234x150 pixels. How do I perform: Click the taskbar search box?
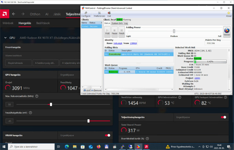click(31, 147)
